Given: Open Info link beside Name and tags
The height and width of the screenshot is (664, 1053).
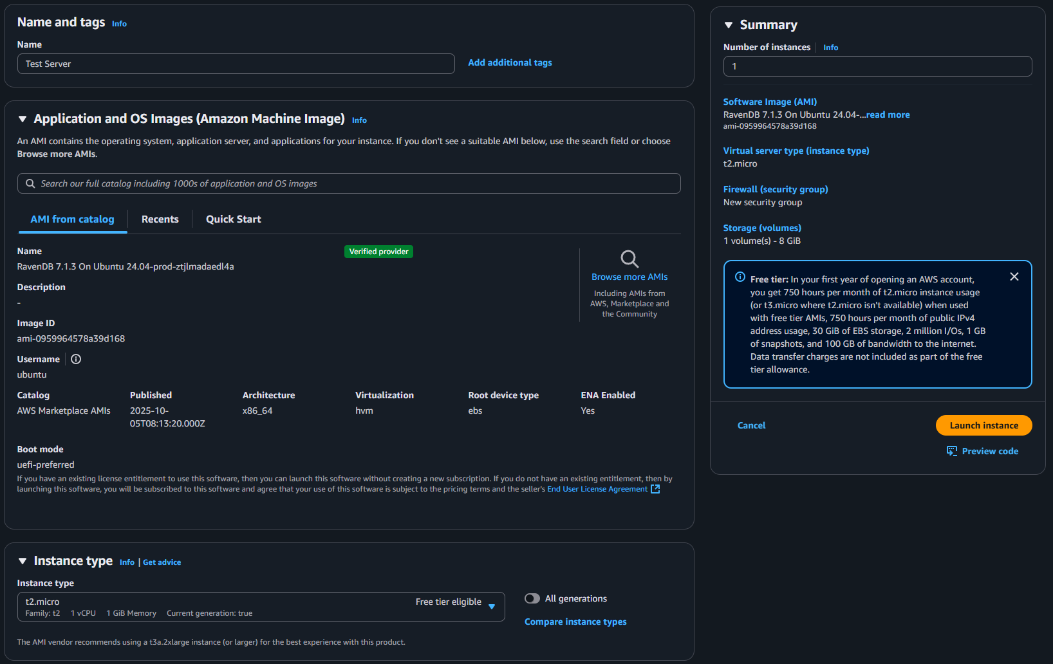Looking at the screenshot, I should coord(119,24).
